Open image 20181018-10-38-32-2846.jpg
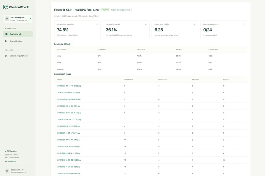 69,160
